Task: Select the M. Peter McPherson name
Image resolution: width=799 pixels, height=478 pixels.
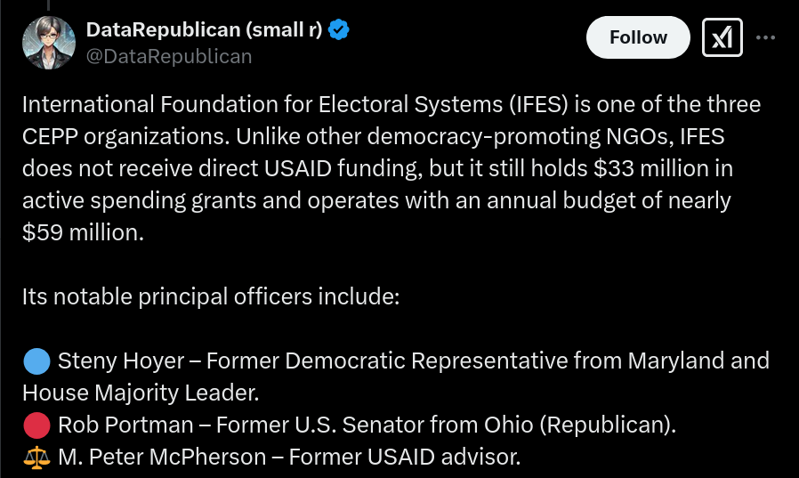Action: (x=162, y=458)
